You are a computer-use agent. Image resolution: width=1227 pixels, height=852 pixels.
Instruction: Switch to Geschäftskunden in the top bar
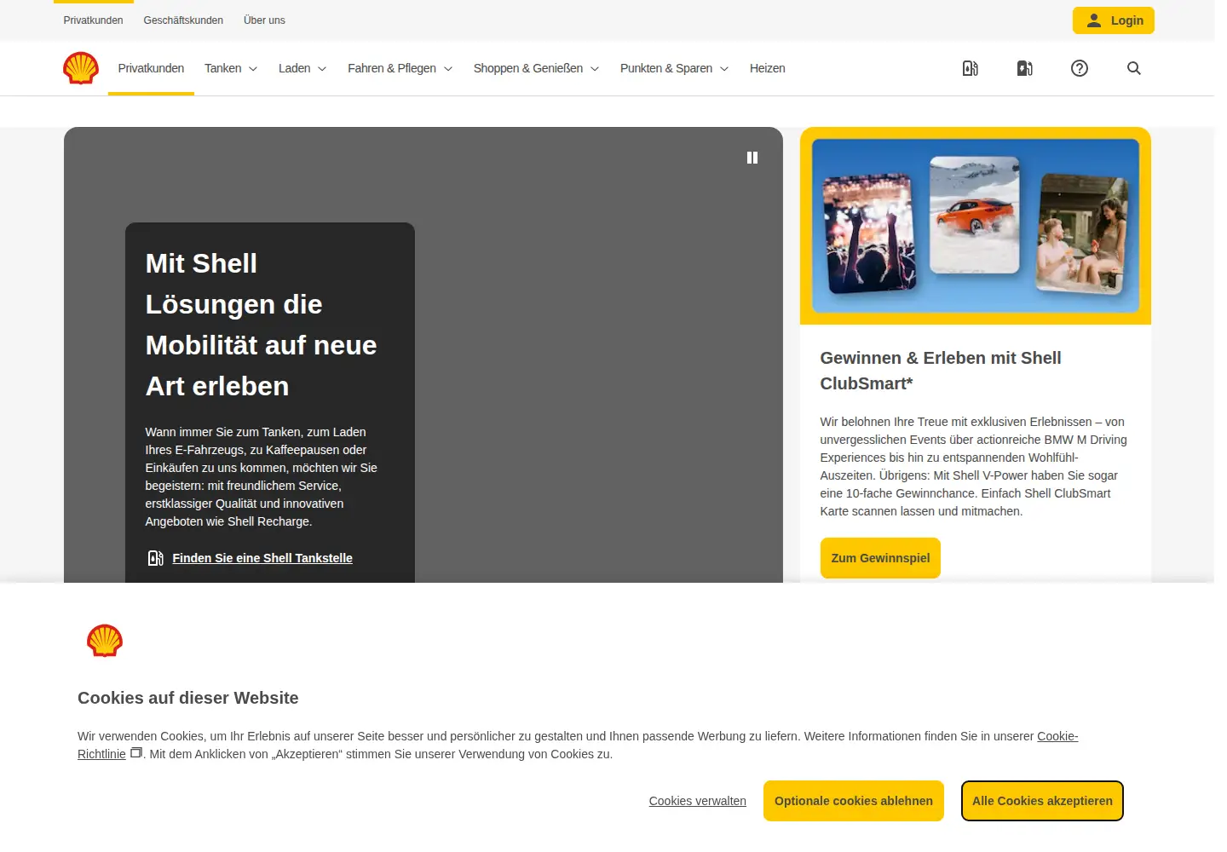[x=183, y=20]
